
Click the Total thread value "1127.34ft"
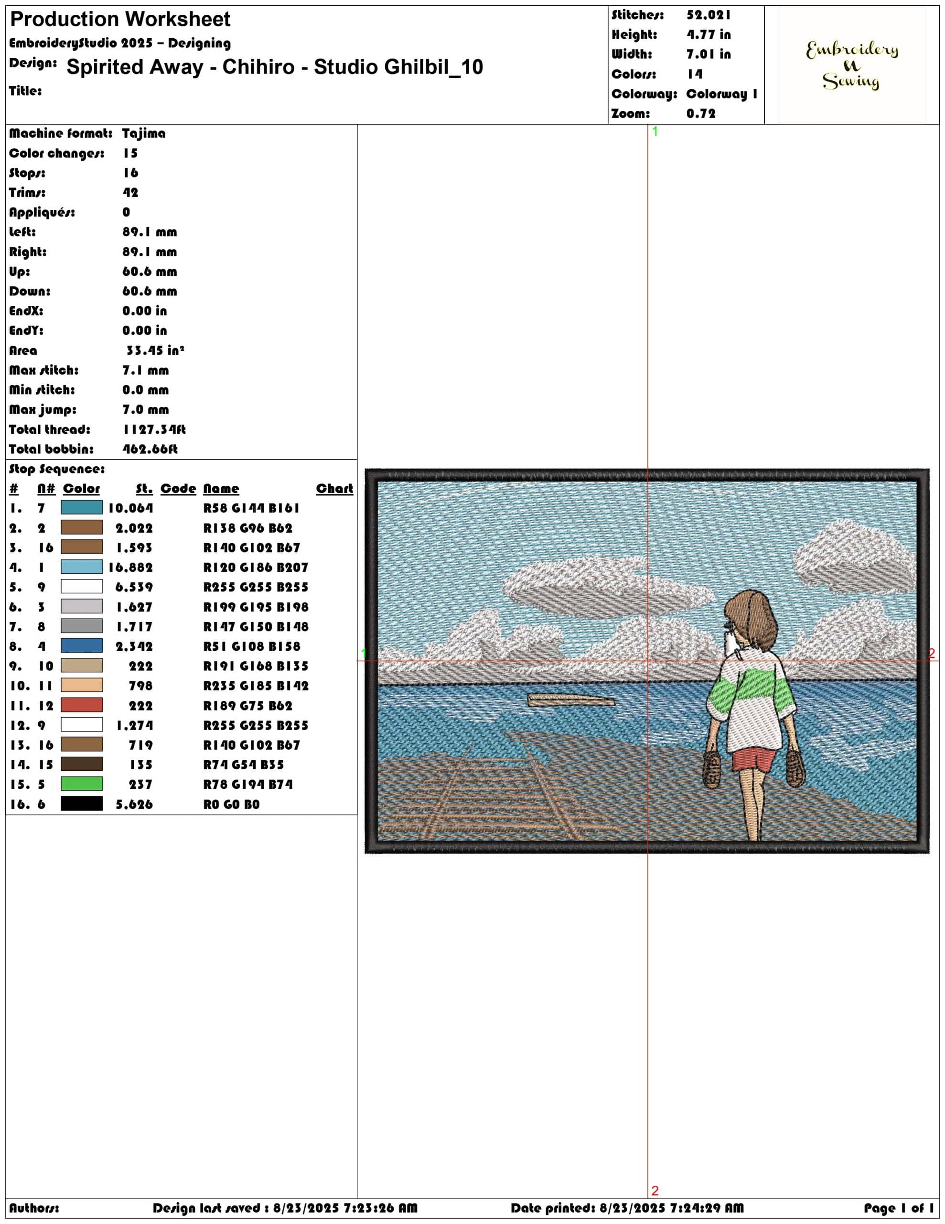[154, 429]
